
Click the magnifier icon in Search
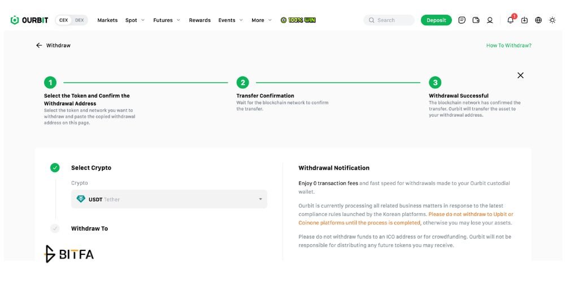371,20
